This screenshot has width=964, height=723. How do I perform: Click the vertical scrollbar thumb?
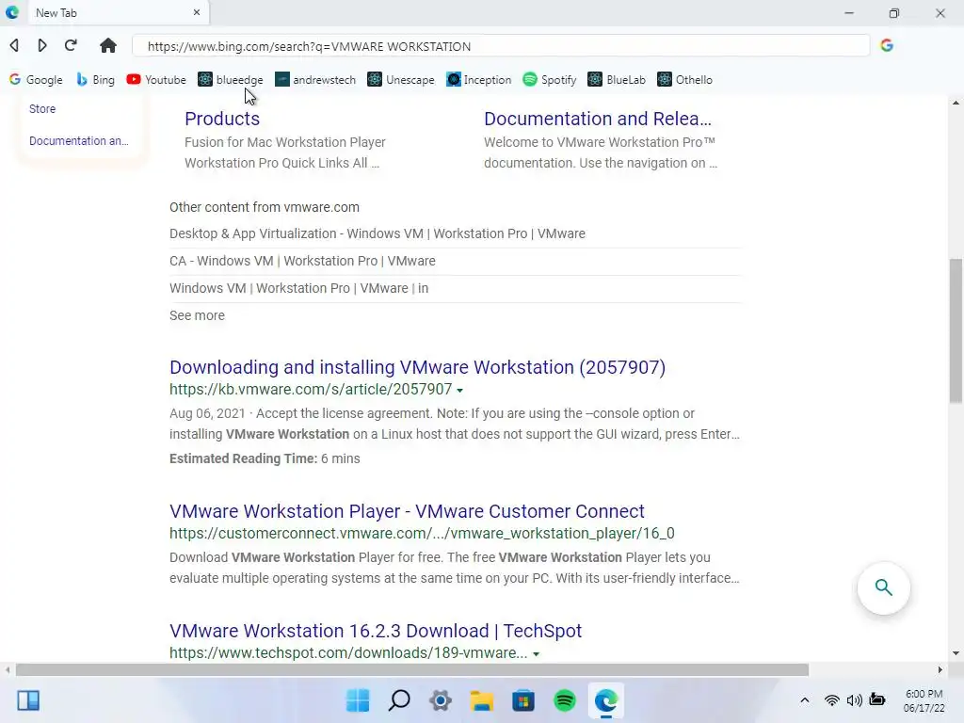[x=956, y=330]
